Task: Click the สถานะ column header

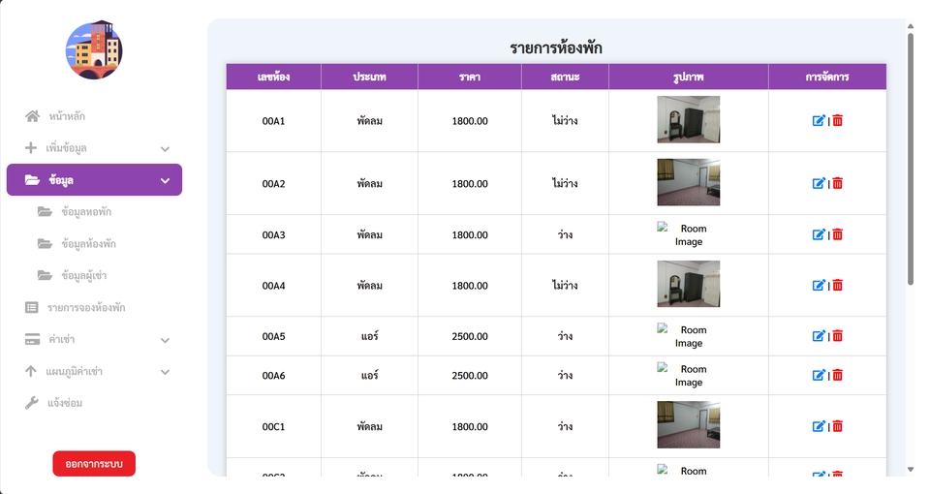Action: point(565,77)
